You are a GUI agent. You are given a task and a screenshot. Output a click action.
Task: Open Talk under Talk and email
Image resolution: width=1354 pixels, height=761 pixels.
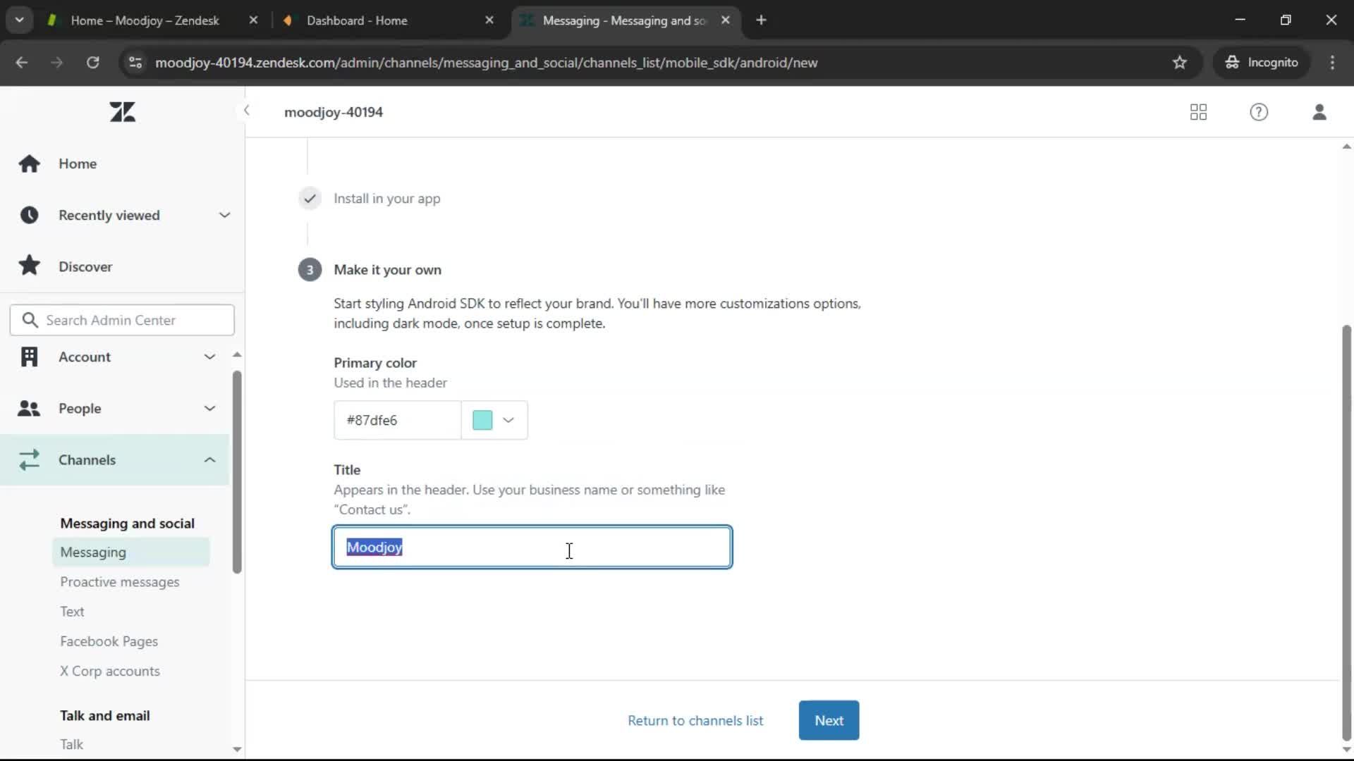(71, 744)
